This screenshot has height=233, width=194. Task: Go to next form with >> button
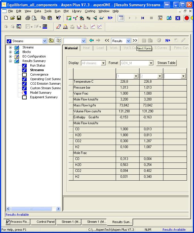coord(135,40)
